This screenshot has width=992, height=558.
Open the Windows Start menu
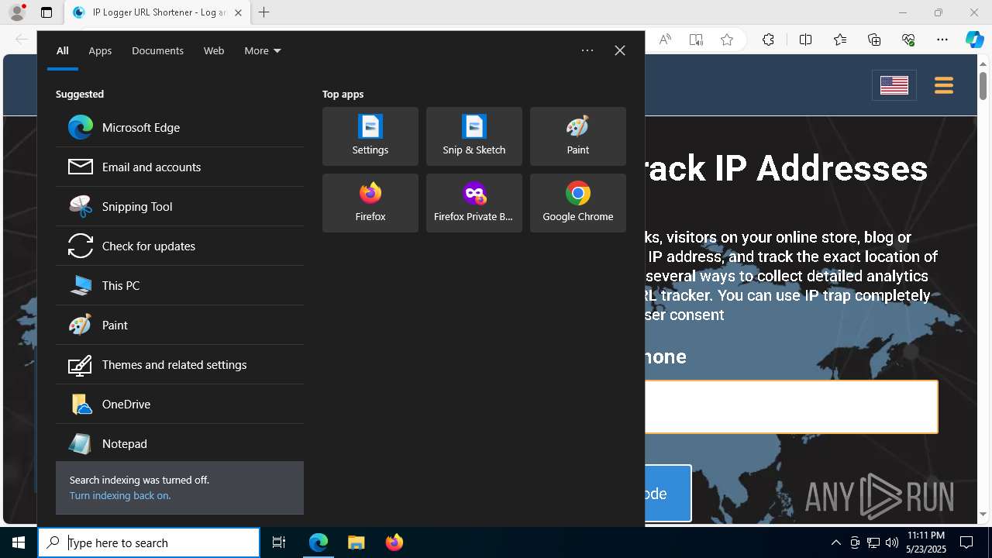19,542
